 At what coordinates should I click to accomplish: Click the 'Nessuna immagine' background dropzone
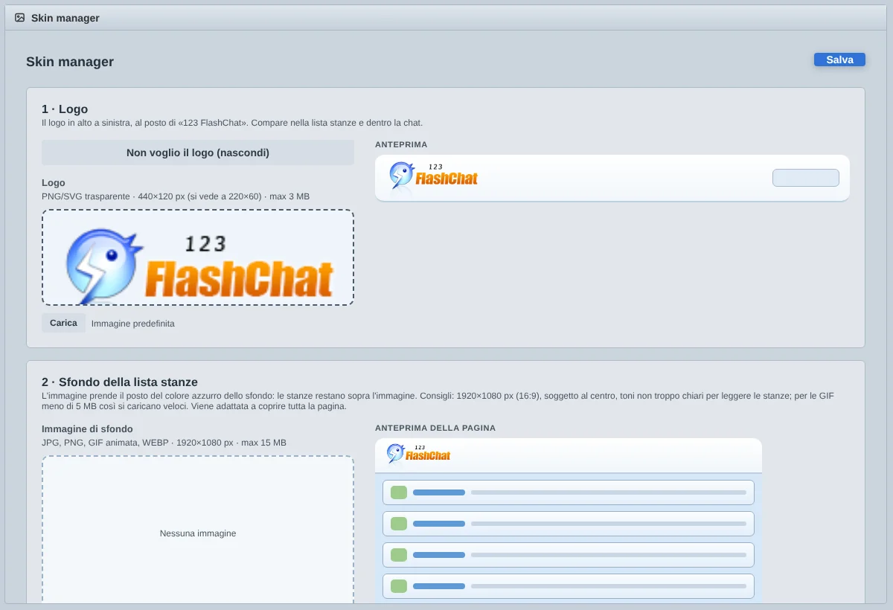click(198, 533)
